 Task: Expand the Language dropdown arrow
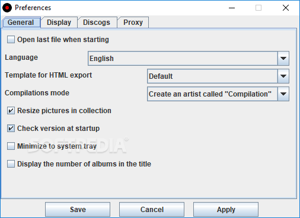(x=283, y=59)
